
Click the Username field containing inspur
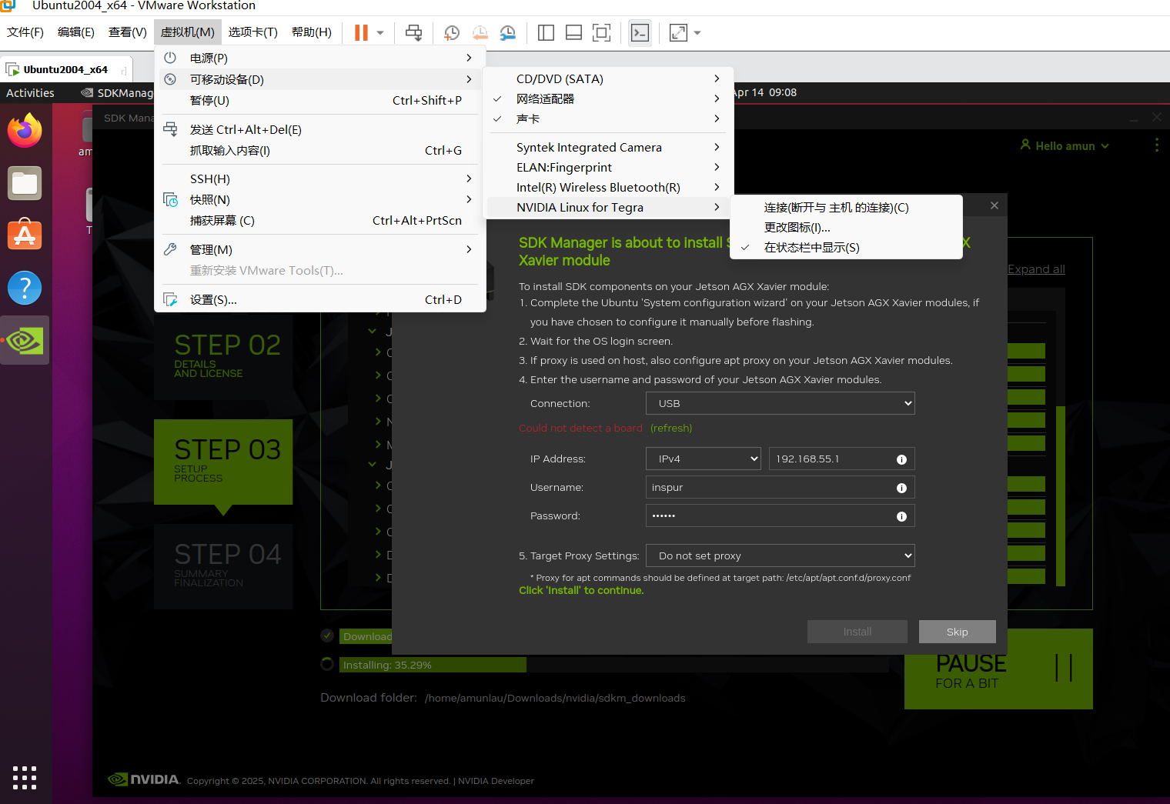(x=781, y=487)
